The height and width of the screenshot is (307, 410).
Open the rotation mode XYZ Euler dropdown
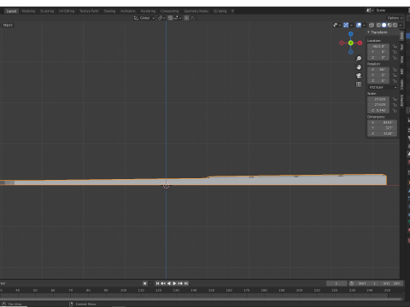pos(383,87)
